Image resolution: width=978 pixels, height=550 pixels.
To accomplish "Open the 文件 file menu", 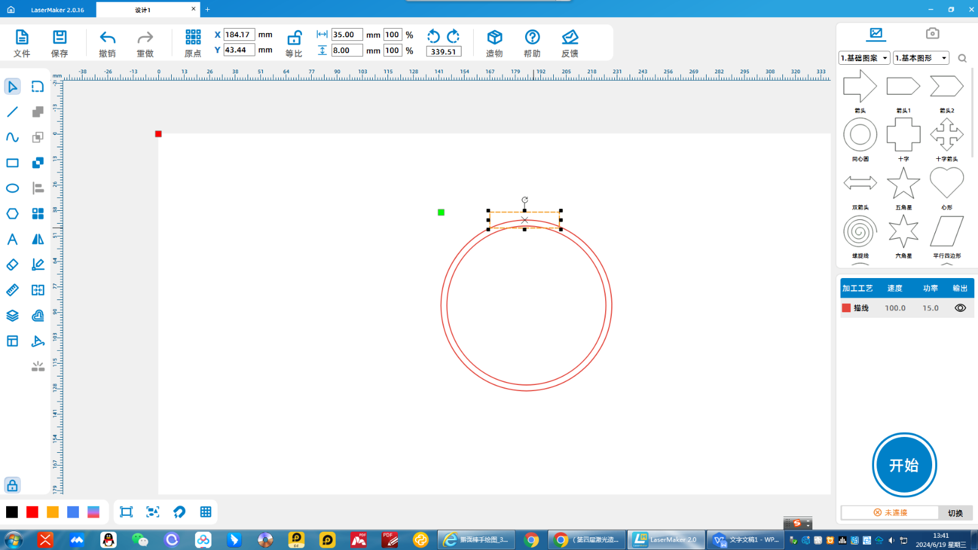I will point(22,43).
